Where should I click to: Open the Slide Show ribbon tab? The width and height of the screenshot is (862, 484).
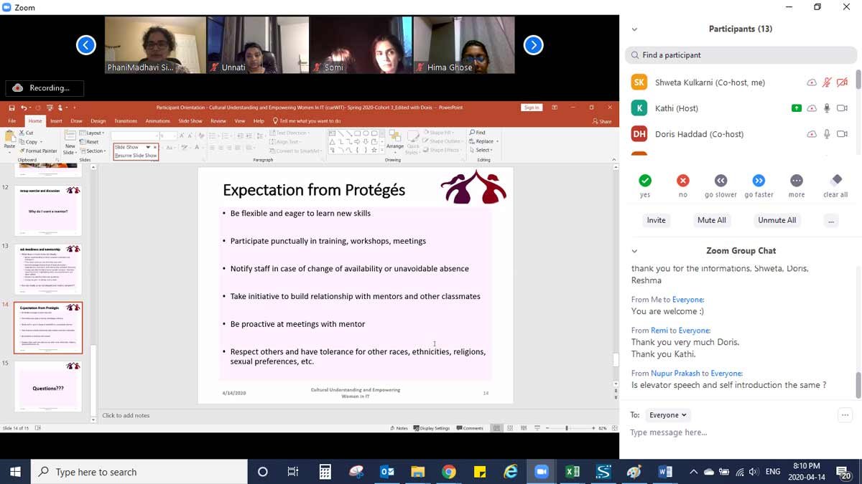(190, 121)
